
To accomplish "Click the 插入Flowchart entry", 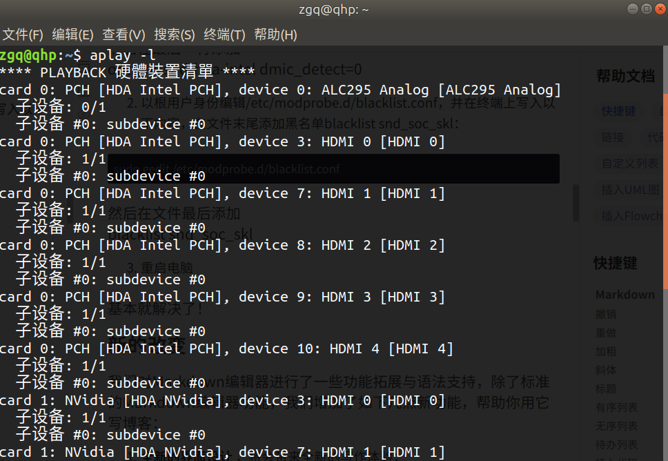I will click(x=631, y=215).
